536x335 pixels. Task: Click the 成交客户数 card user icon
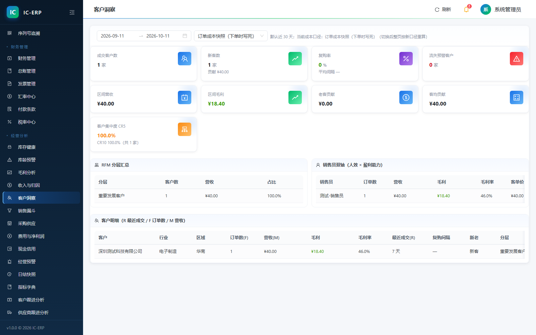click(x=185, y=59)
